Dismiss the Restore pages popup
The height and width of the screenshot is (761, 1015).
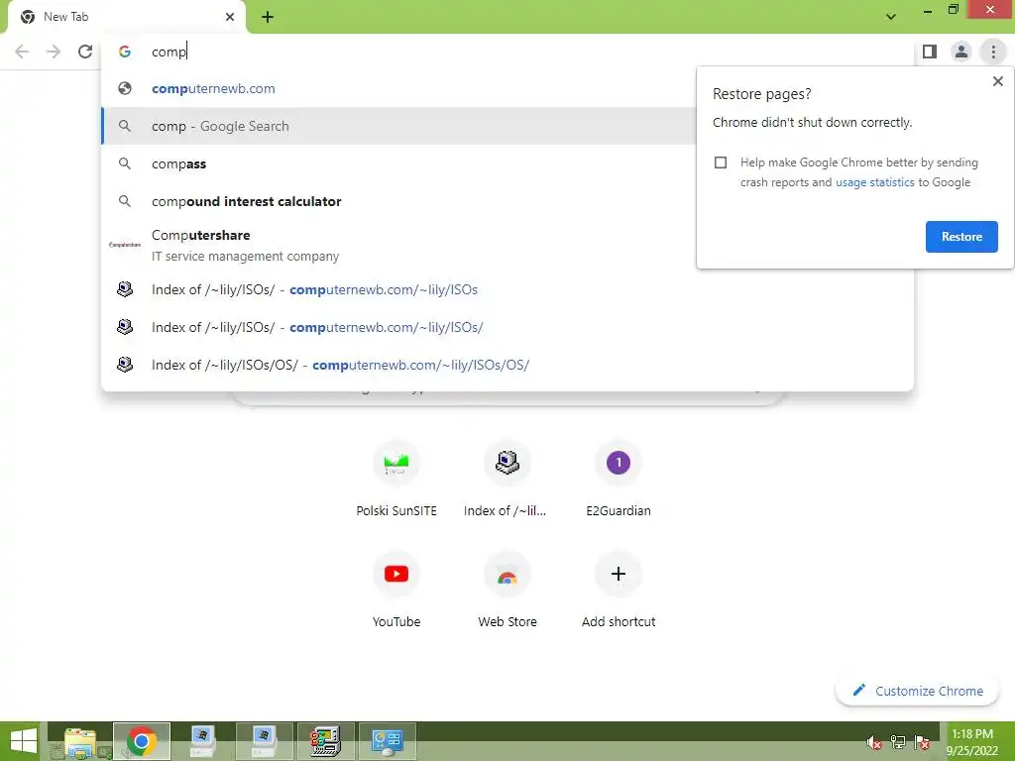(997, 81)
